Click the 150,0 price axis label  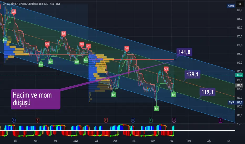click(x=239, y=45)
